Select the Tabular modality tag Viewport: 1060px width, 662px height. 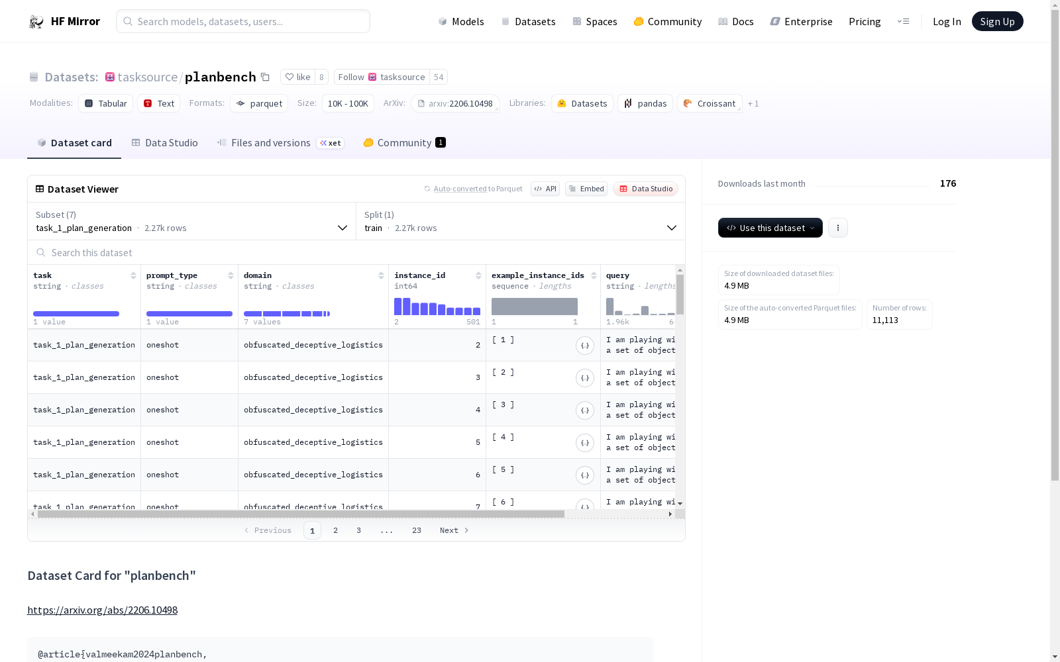coord(106,103)
